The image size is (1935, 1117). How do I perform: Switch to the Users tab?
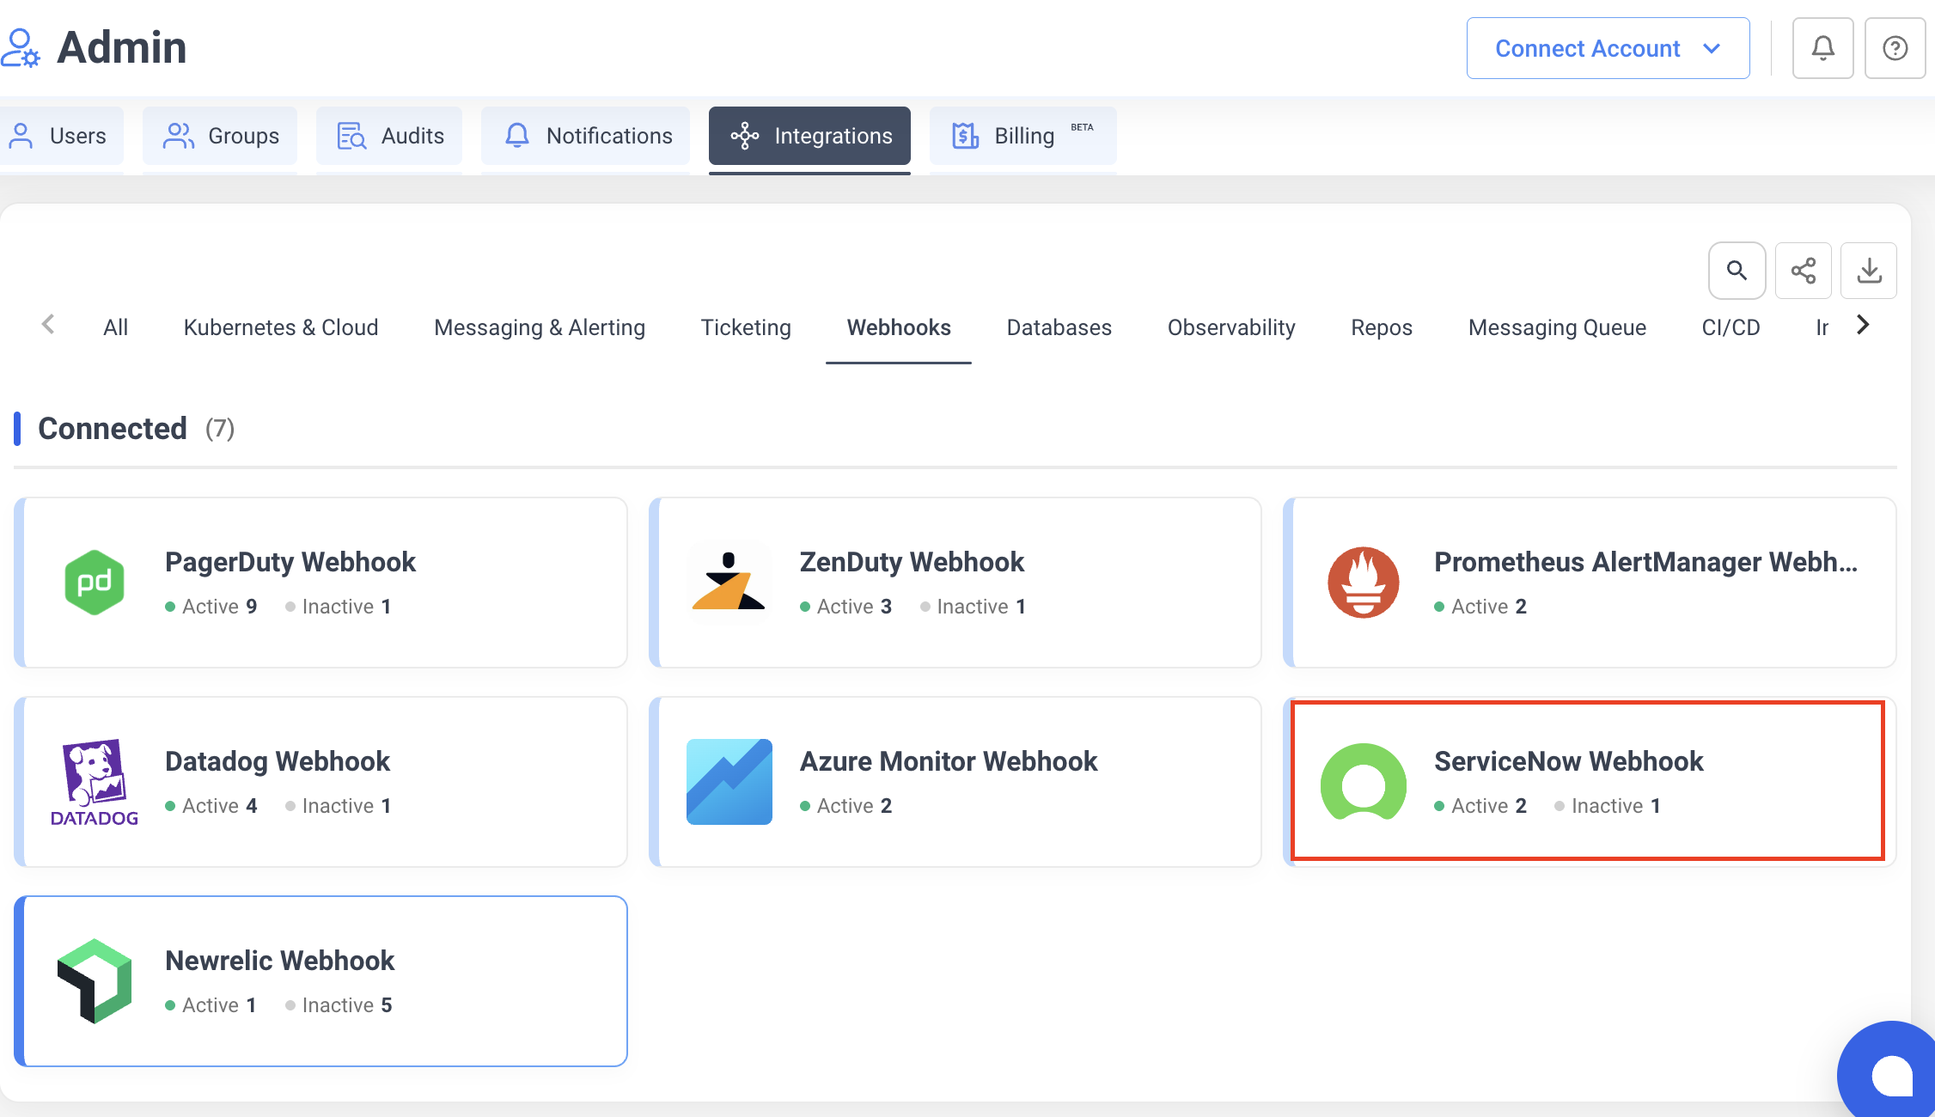point(63,136)
